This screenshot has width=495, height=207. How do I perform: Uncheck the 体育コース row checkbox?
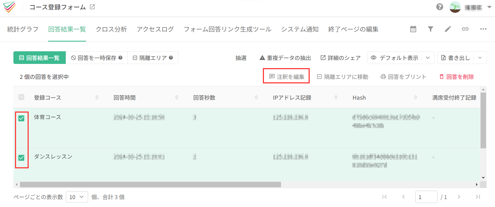point(21,118)
